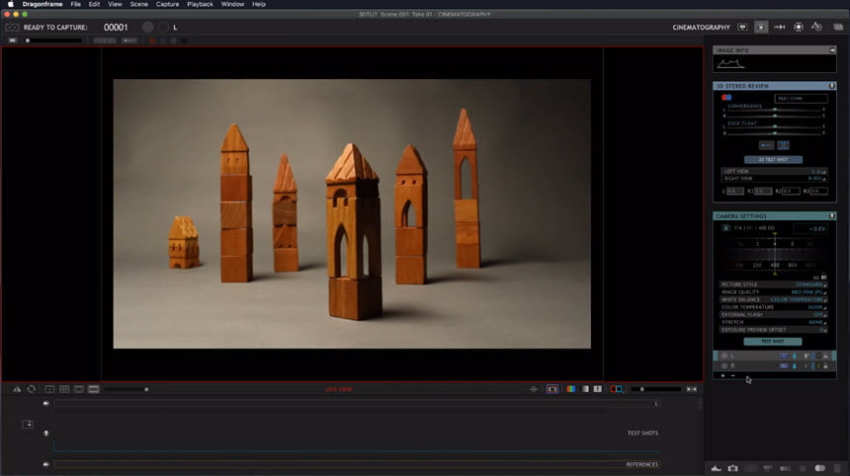Open the Color Temperature dropdown
850x476 pixels.
click(774, 307)
